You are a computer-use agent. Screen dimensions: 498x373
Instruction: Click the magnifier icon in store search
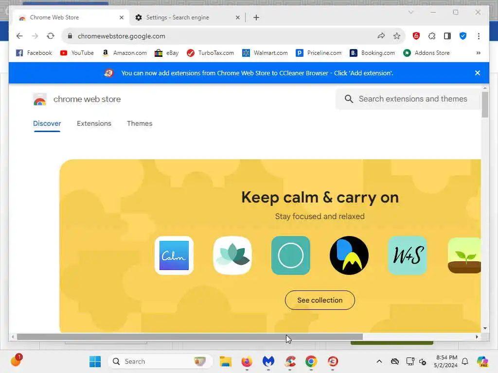[x=349, y=99]
